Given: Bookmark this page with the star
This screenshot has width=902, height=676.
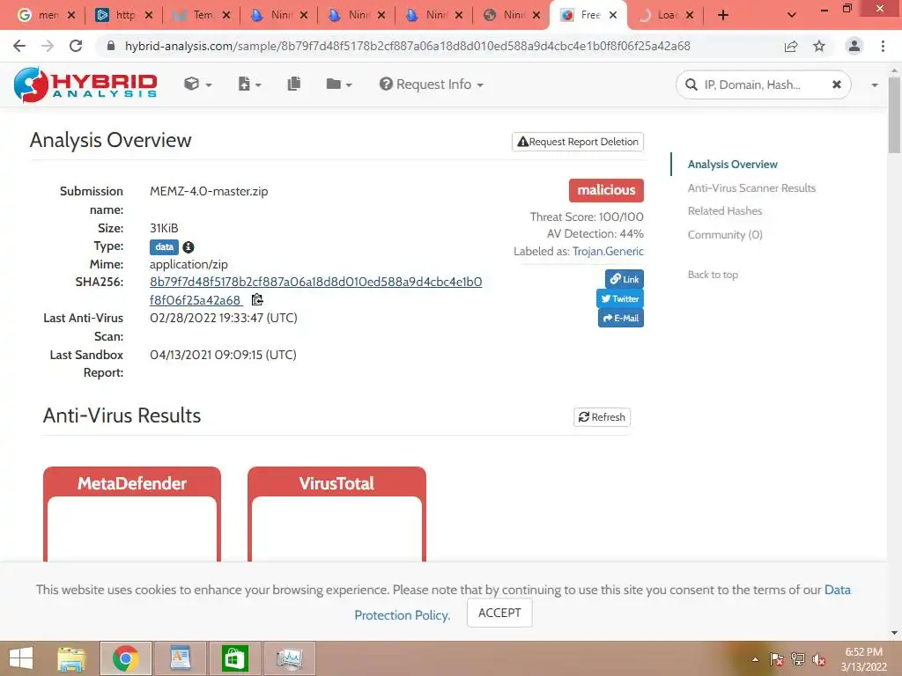Looking at the screenshot, I should (x=819, y=46).
